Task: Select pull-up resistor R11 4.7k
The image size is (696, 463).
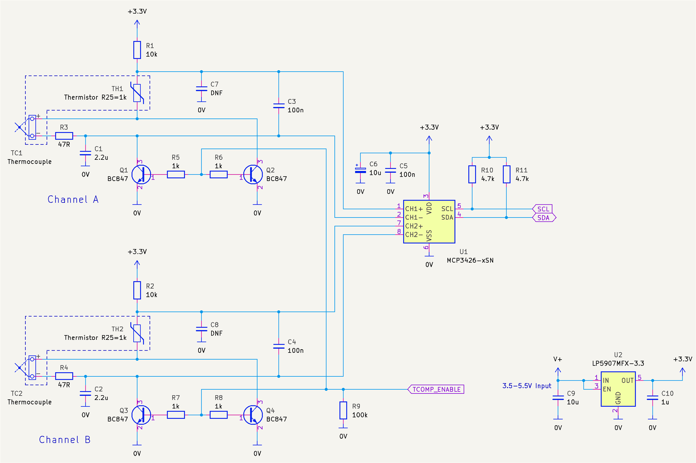Action: [x=507, y=174]
